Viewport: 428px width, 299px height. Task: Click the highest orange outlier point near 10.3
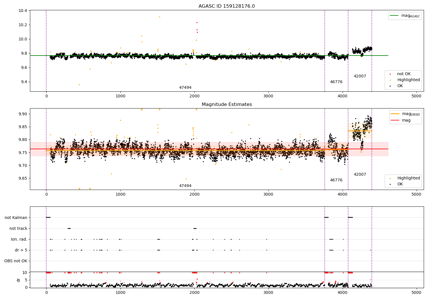[x=160, y=17]
